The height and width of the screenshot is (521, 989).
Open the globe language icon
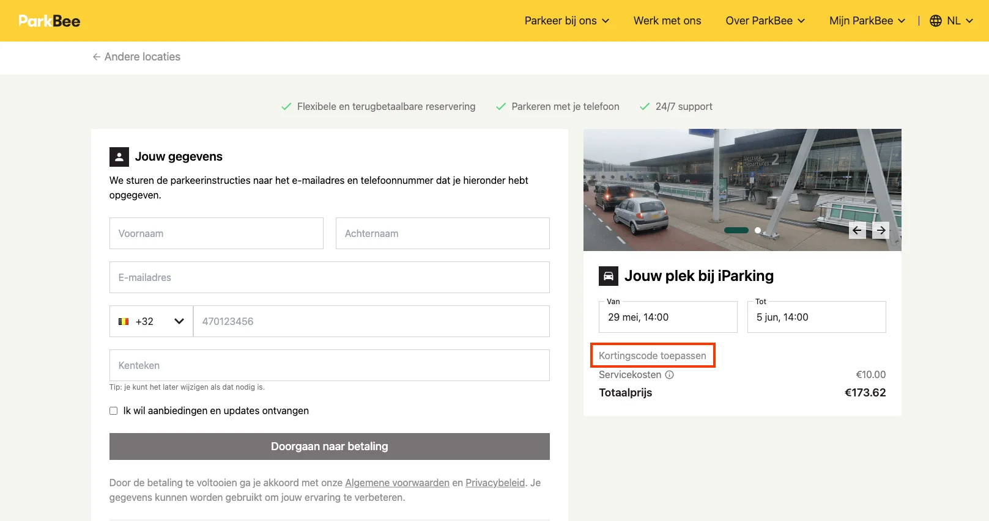click(x=935, y=21)
